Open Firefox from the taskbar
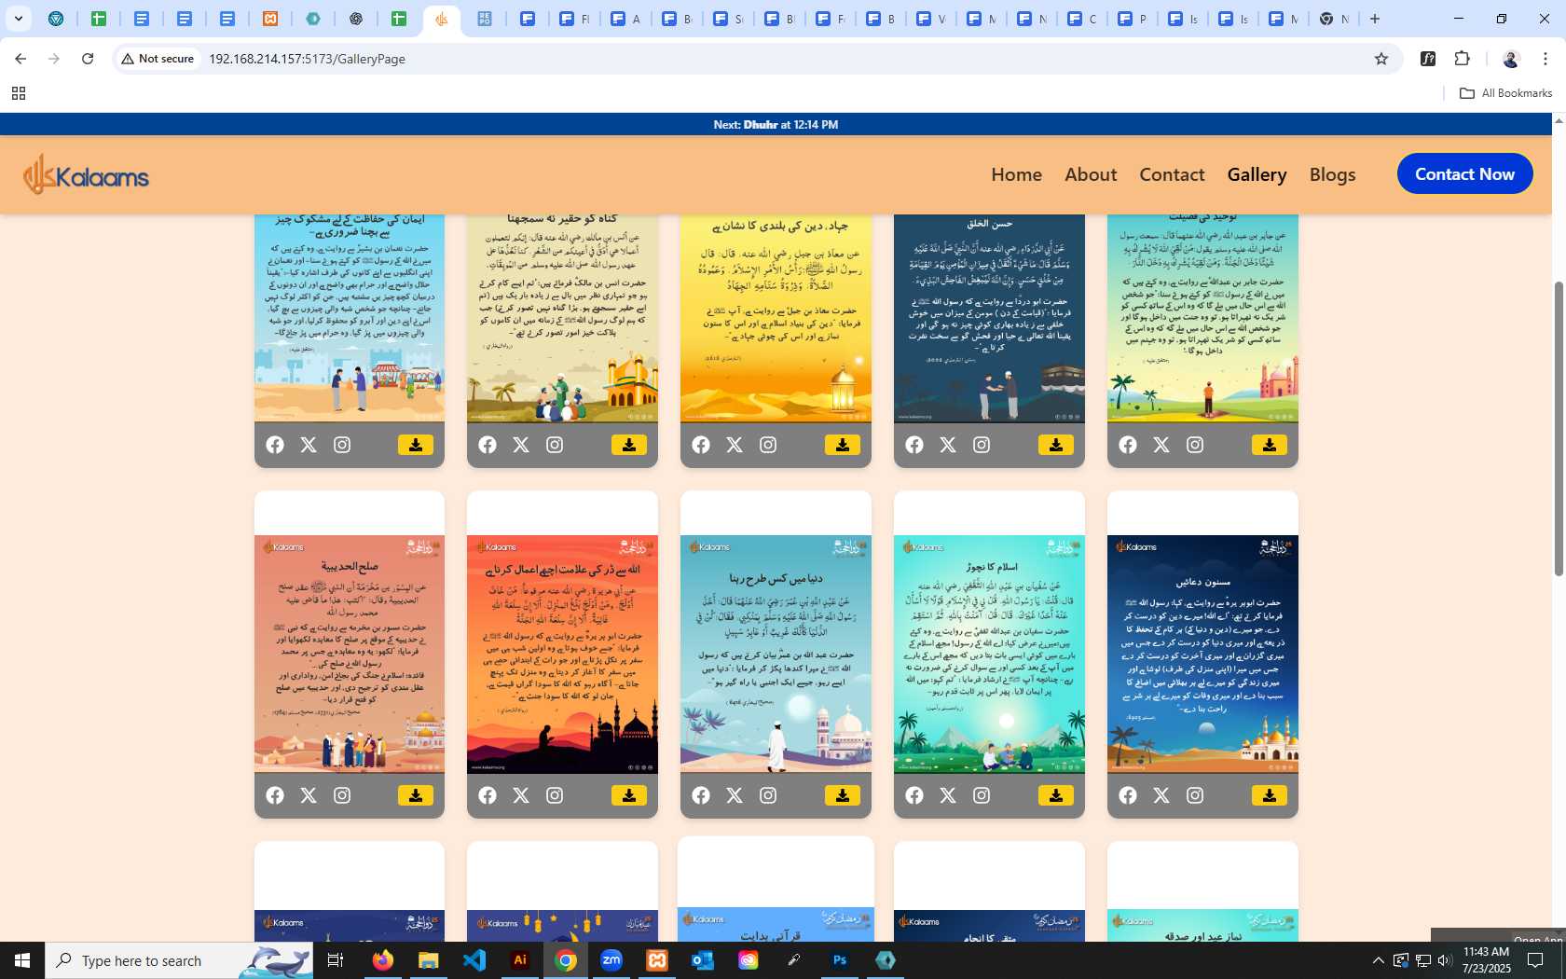1566x979 pixels. tap(383, 960)
